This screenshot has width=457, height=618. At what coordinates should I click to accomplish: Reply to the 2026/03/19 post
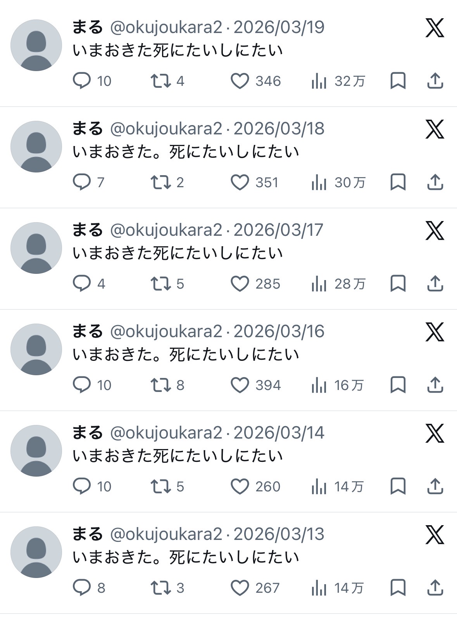coord(82,81)
